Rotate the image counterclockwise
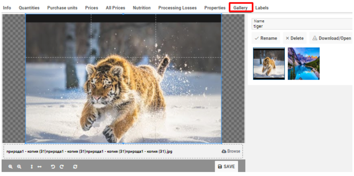Viewport: 354px width, 176px height. click(x=53, y=167)
